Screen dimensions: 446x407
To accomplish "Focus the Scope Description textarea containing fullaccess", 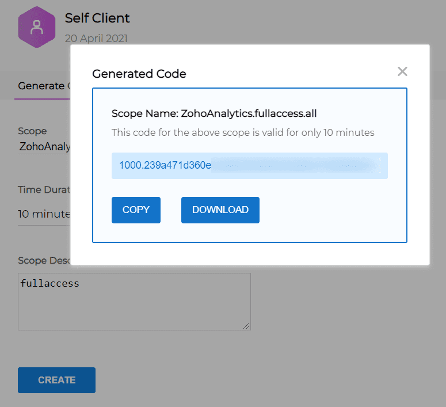I will 134,301.
